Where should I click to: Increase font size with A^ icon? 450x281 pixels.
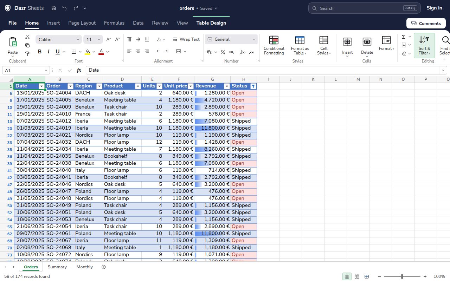coord(109,39)
